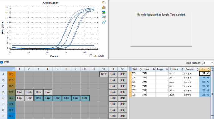Click the highlighted Unk well E8
Viewport: 214px width, 119px height.
coord(85,98)
